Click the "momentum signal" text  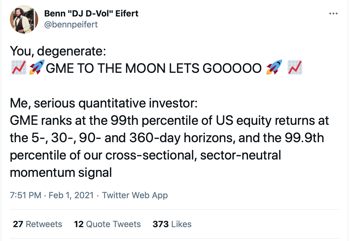click(x=61, y=173)
